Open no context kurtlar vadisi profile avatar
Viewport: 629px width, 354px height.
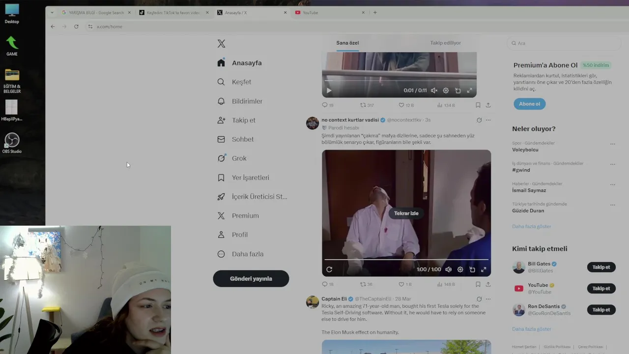point(313,123)
